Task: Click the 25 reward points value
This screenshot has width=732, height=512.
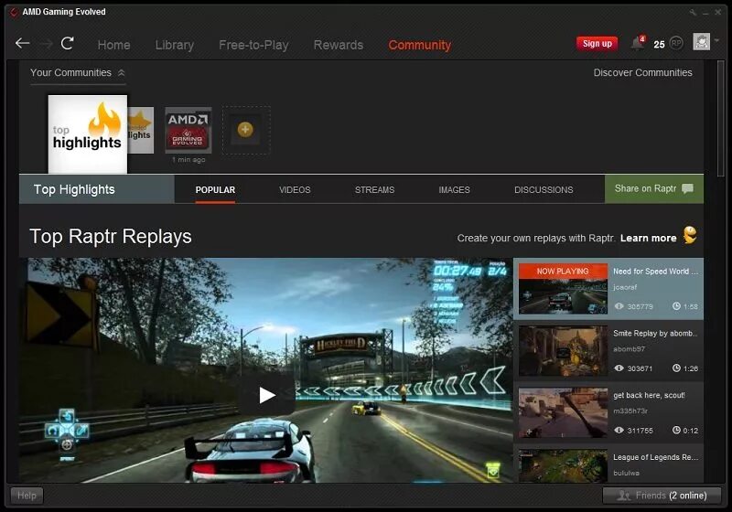Action: tap(659, 44)
